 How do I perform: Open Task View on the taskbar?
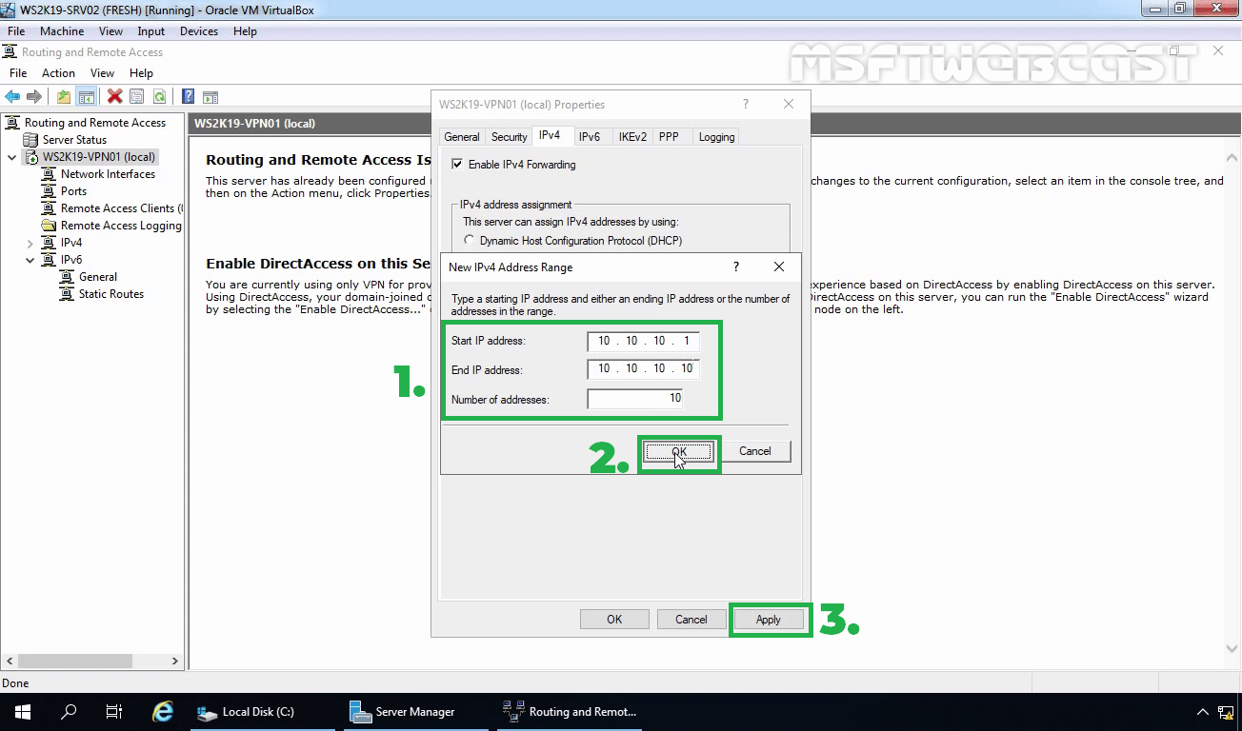point(113,712)
